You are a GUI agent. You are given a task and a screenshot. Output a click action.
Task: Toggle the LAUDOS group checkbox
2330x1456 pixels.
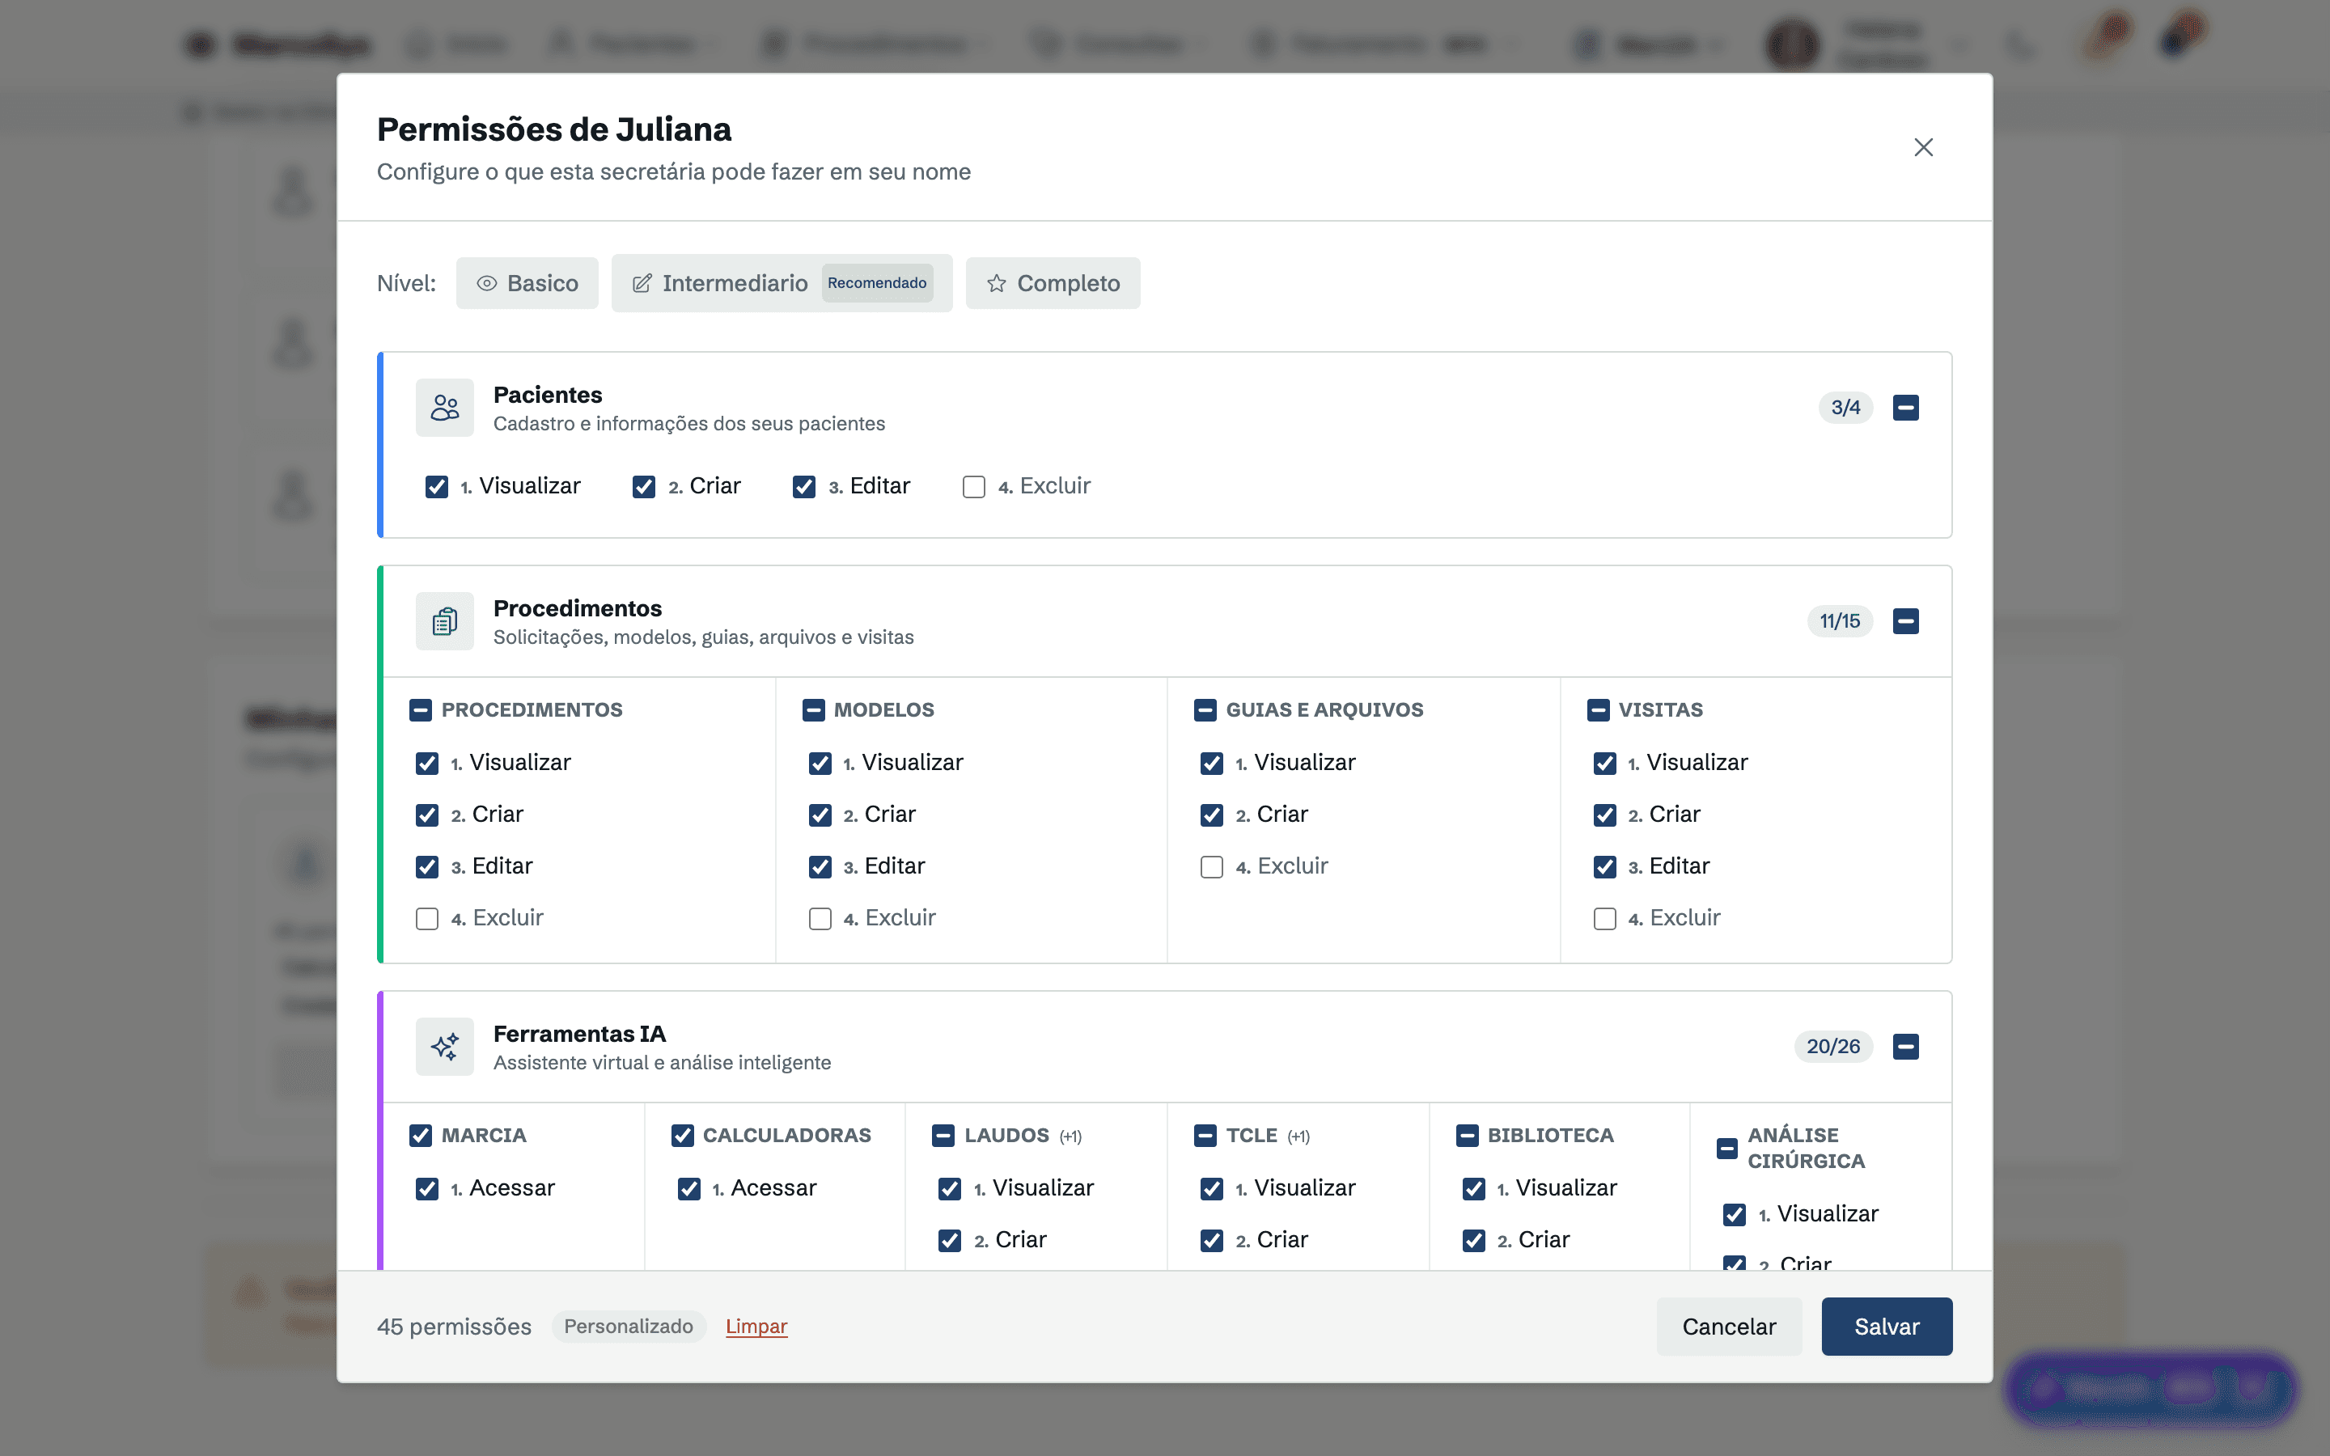pos(943,1136)
